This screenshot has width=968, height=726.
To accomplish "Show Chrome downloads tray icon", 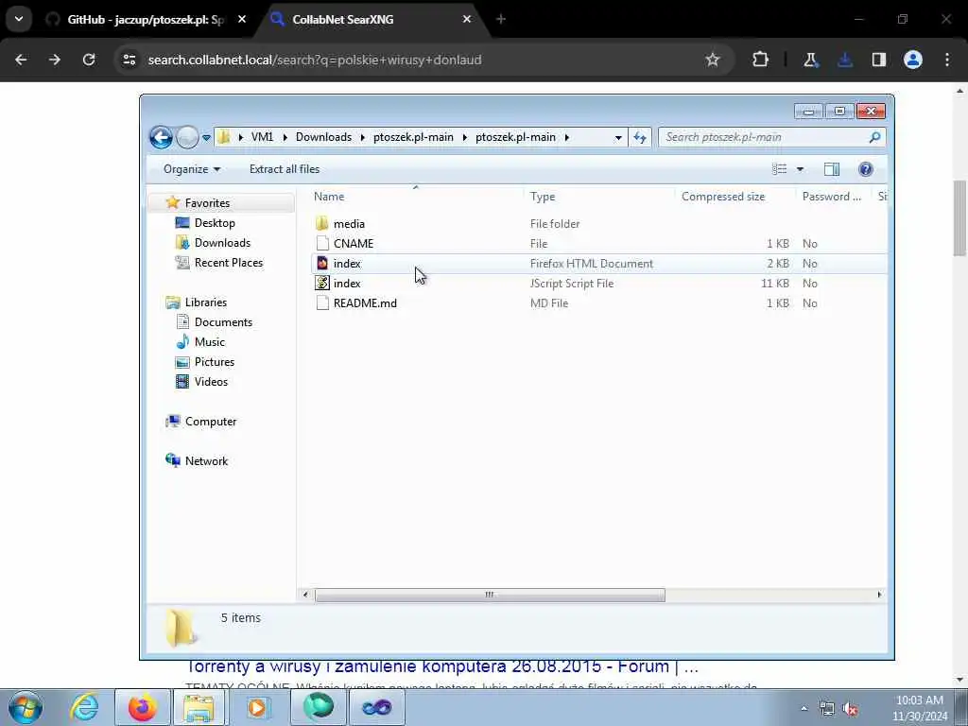I will tap(845, 60).
